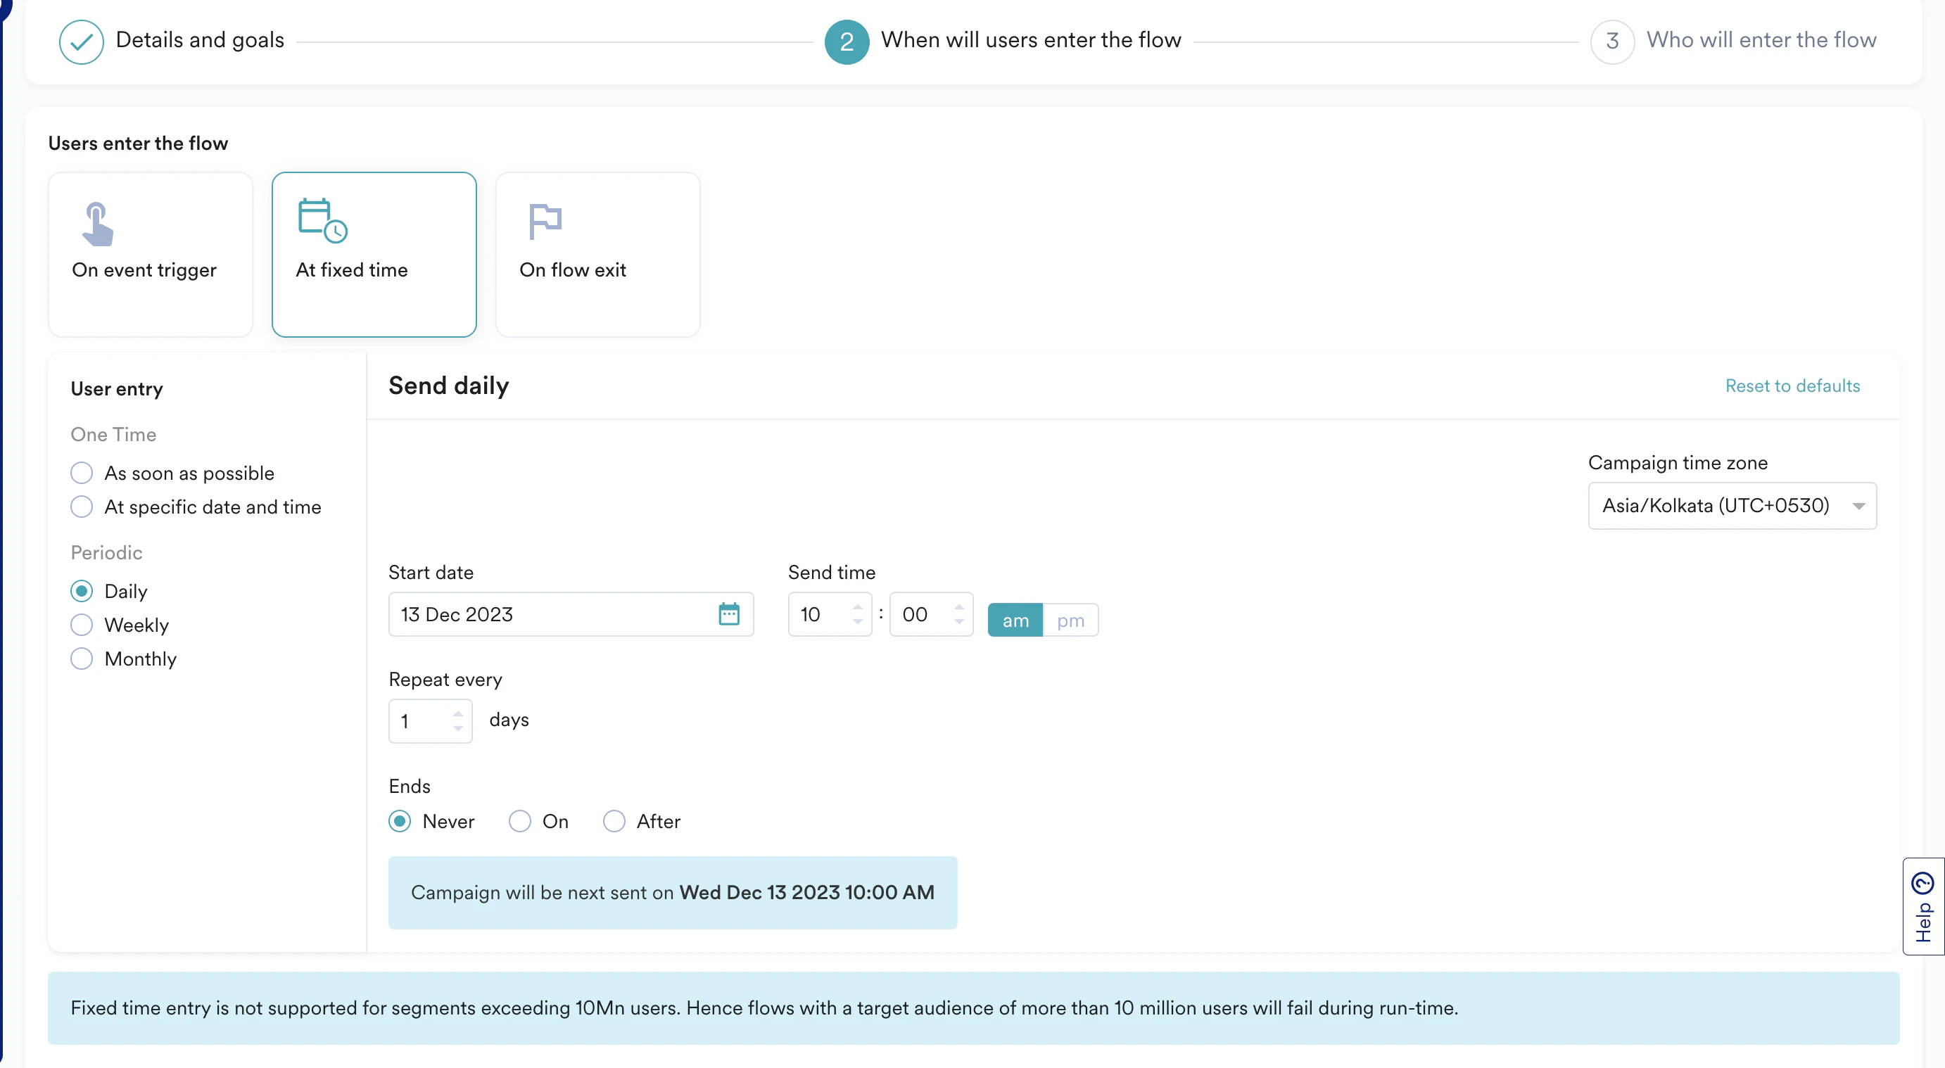Click the Help question mark icon
Screen dimensions: 1945x1068
(x=1922, y=882)
